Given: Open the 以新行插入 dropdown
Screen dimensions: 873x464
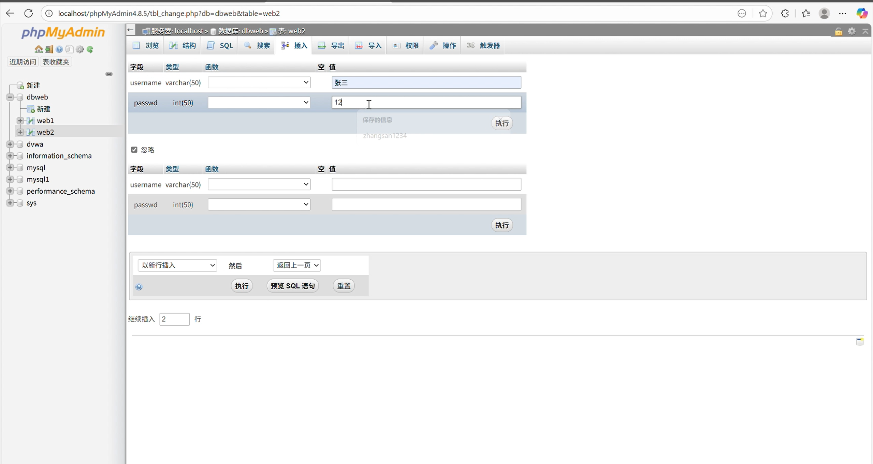Looking at the screenshot, I should coord(177,265).
